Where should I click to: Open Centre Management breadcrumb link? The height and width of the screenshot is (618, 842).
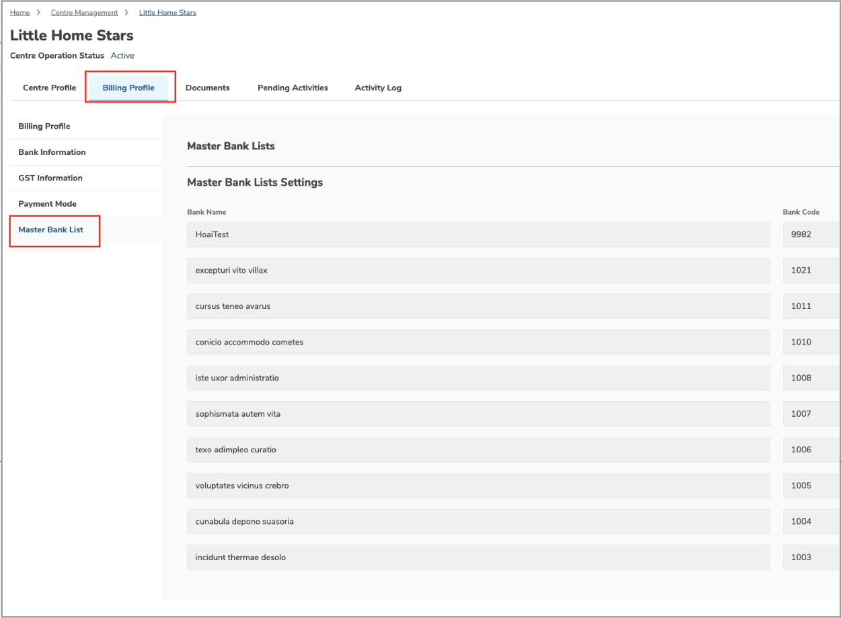pyautogui.click(x=84, y=13)
